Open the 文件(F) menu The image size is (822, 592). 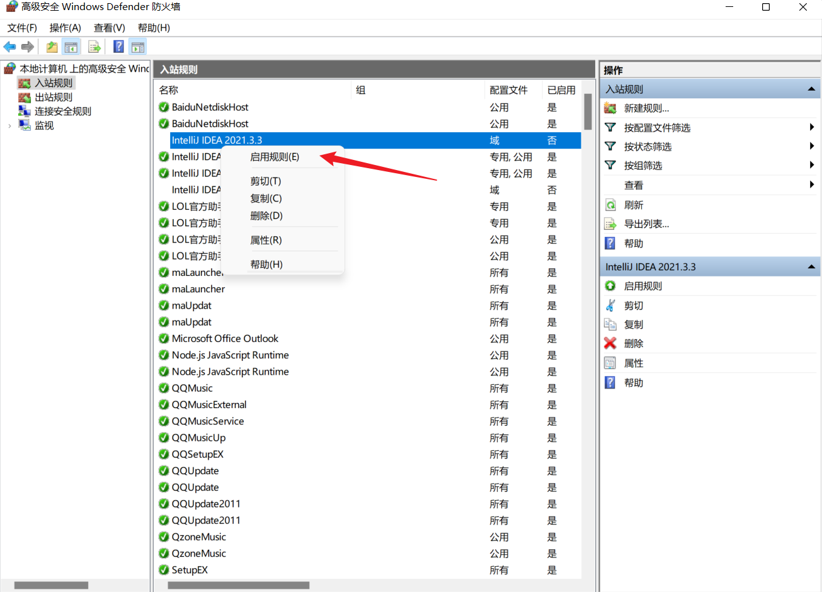(22, 28)
